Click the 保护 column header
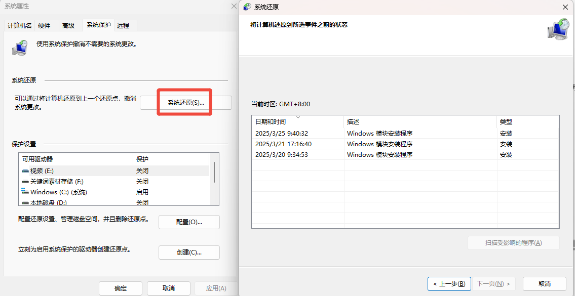This screenshot has width=575, height=296. coord(171,159)
